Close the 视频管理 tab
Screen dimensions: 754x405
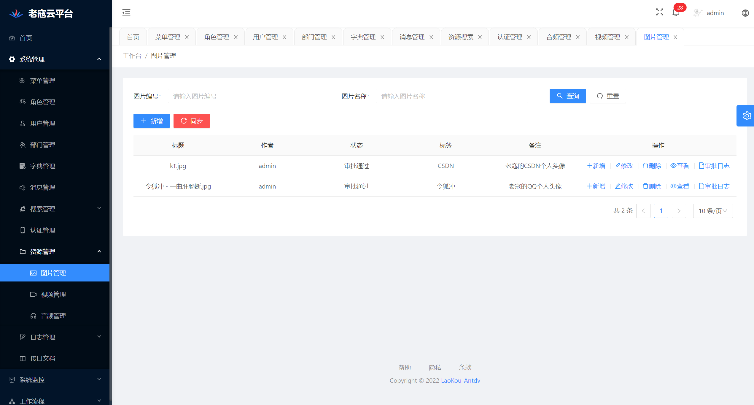(627, 37)
